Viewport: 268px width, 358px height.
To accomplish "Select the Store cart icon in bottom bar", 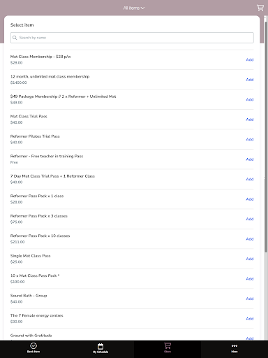I will (167, 345).
